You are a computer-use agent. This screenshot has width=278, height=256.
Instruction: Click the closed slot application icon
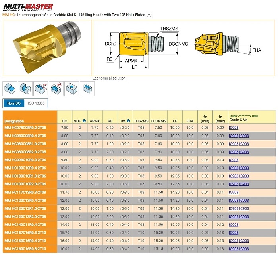pyautogui.click(x=87, y=88)
